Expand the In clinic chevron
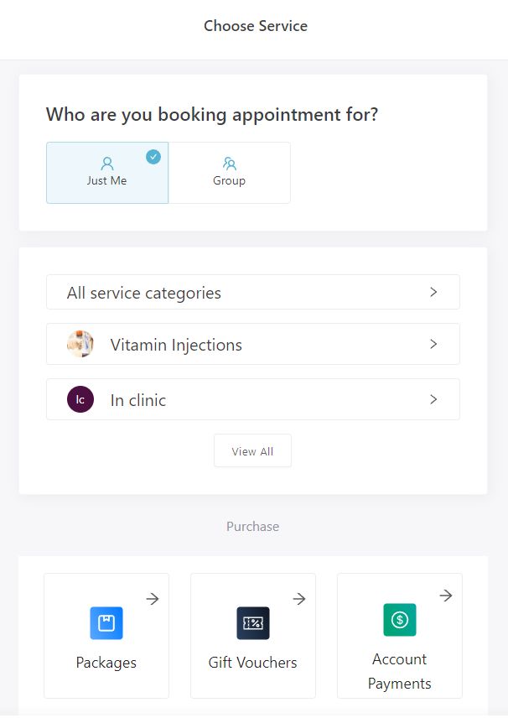This screenshot has width=508, height=718. [x=433, y=399]
